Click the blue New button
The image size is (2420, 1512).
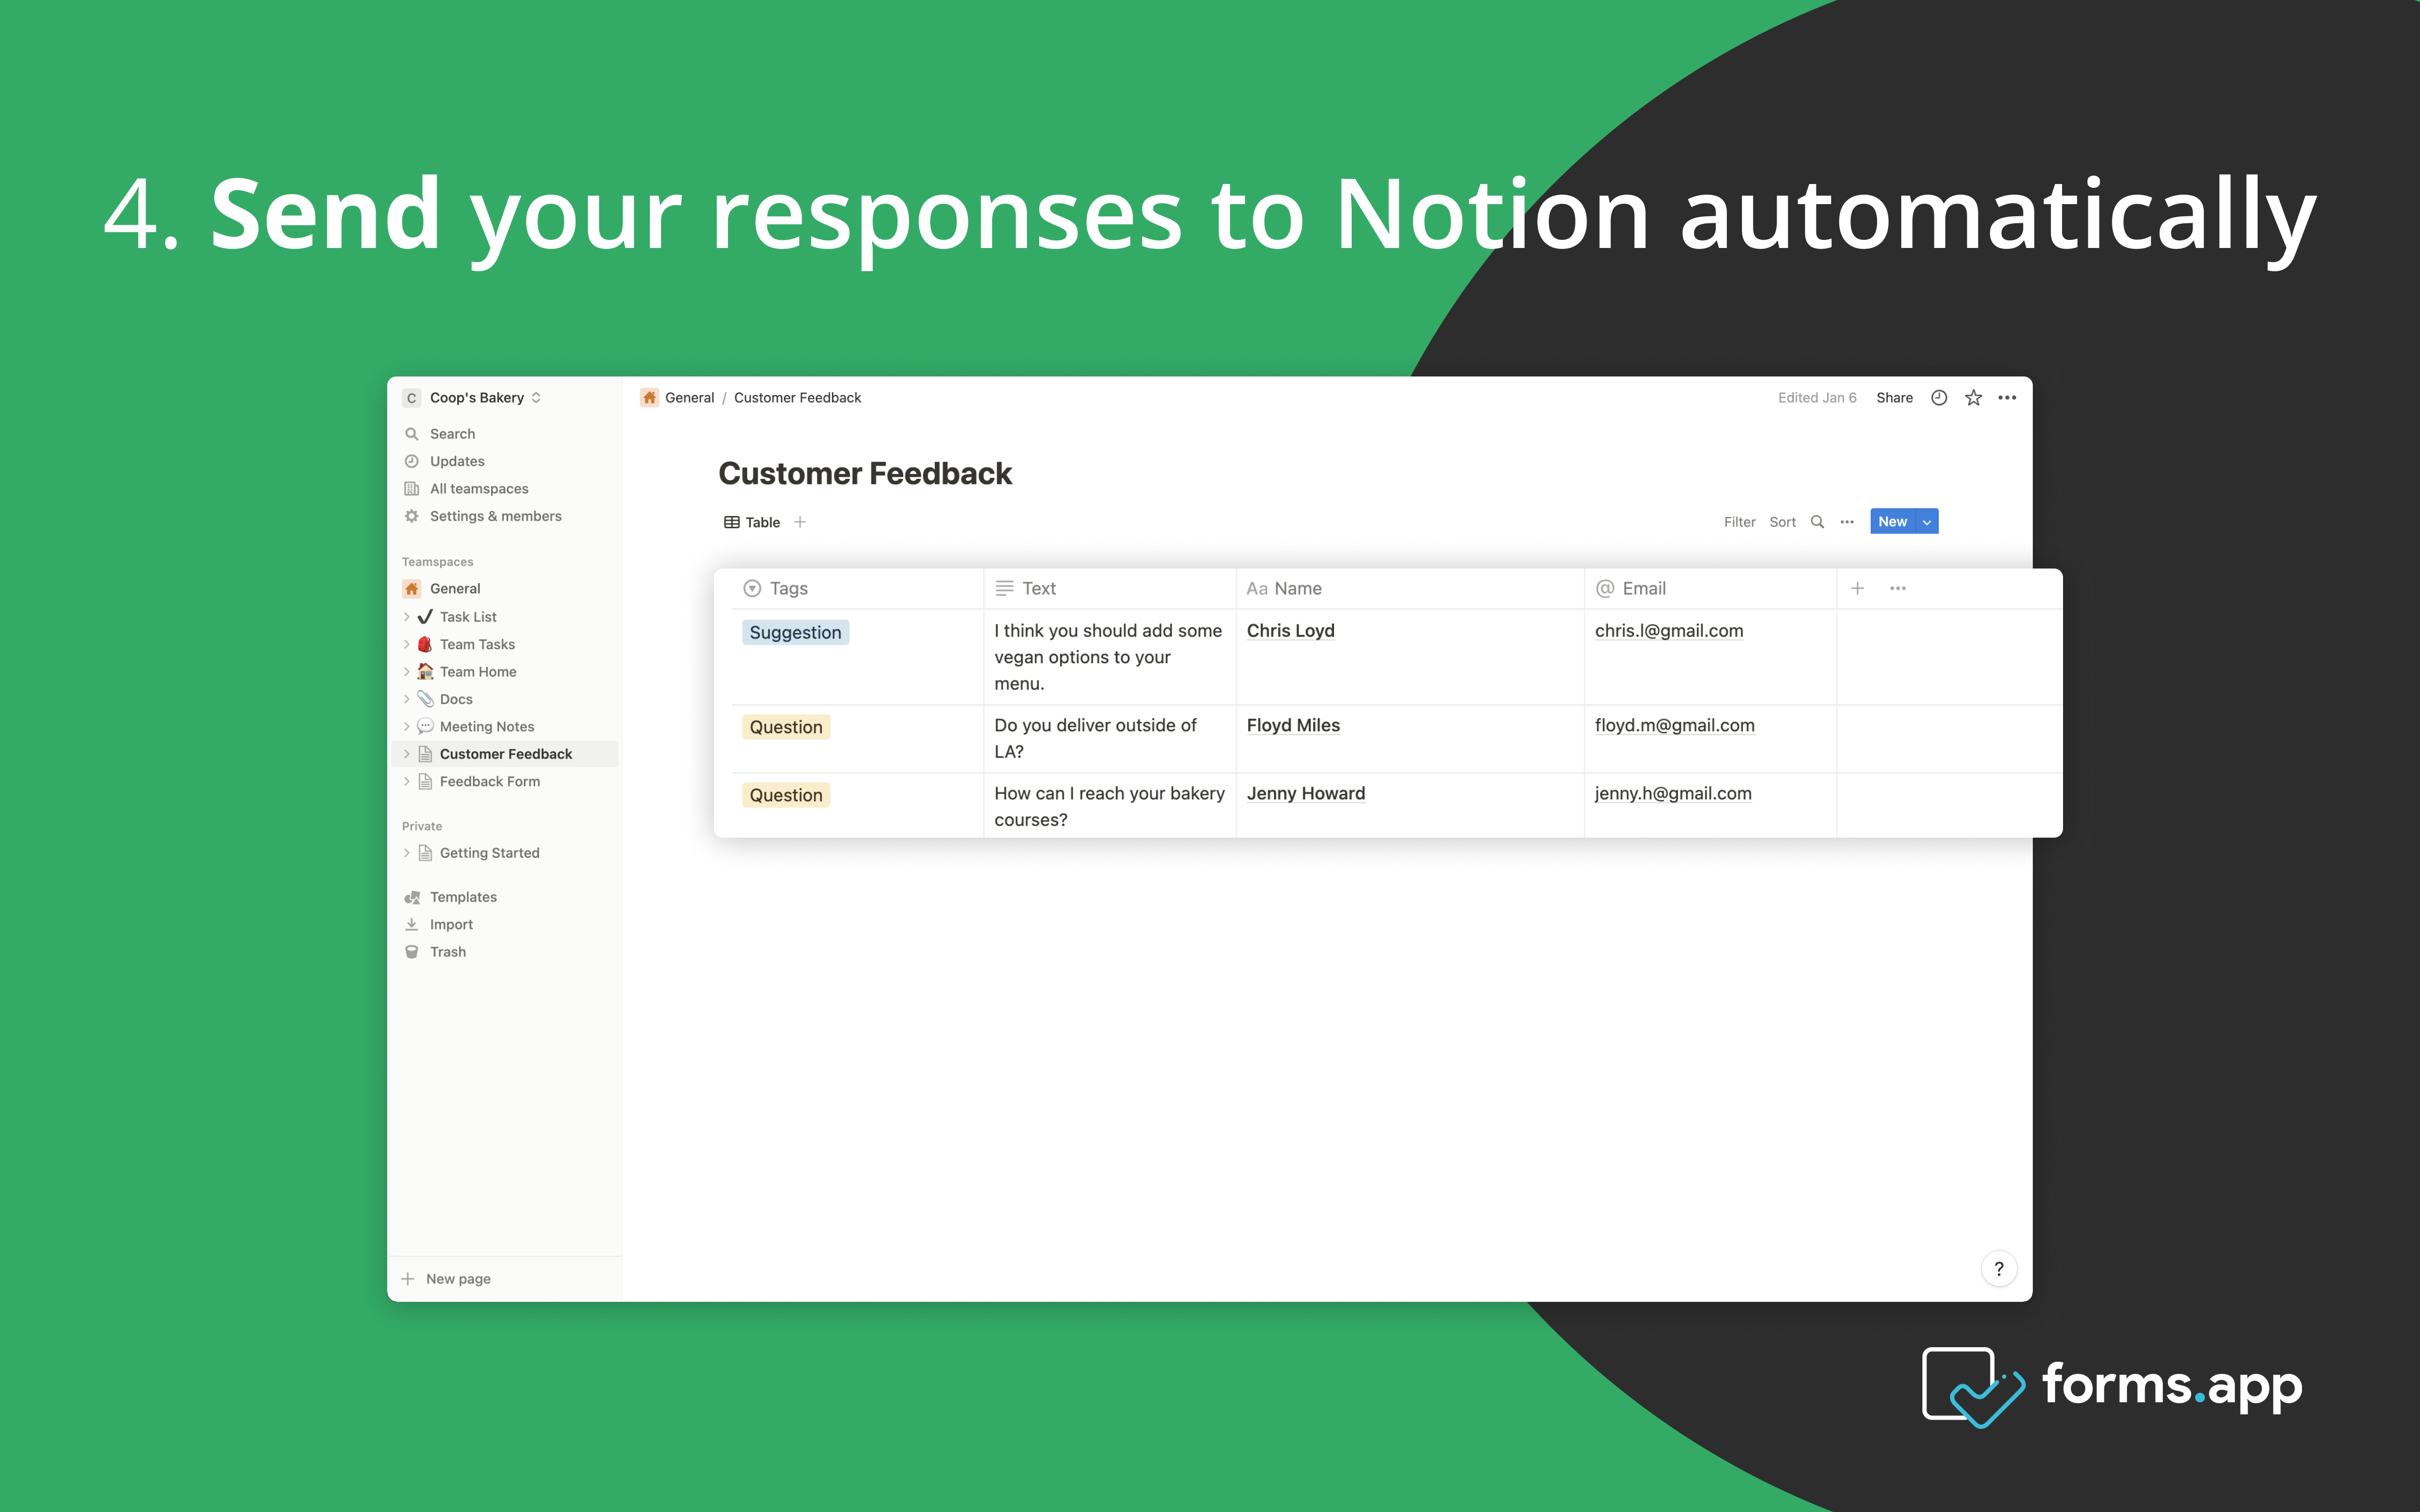1893,522
